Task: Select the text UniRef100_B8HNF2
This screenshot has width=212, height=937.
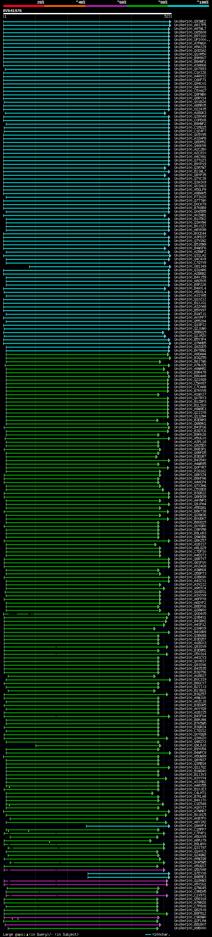Action: [190, 124]
